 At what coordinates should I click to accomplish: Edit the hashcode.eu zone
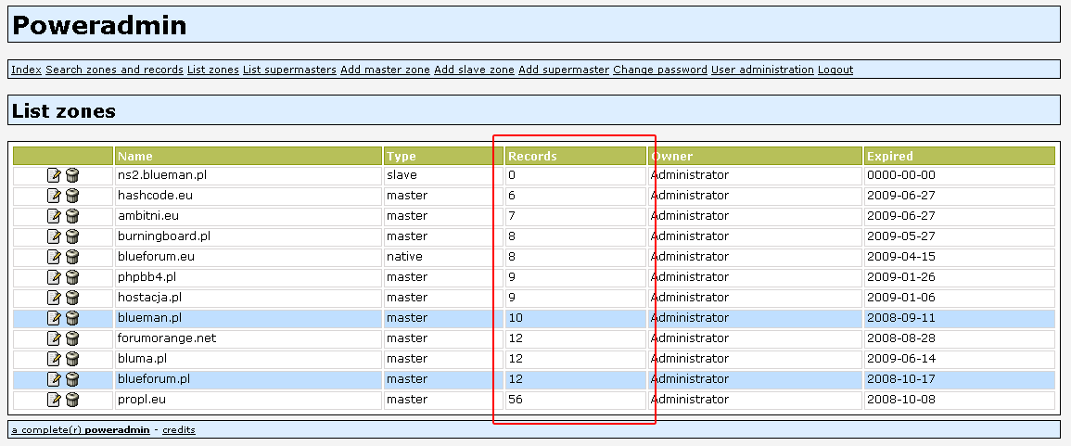54,196
